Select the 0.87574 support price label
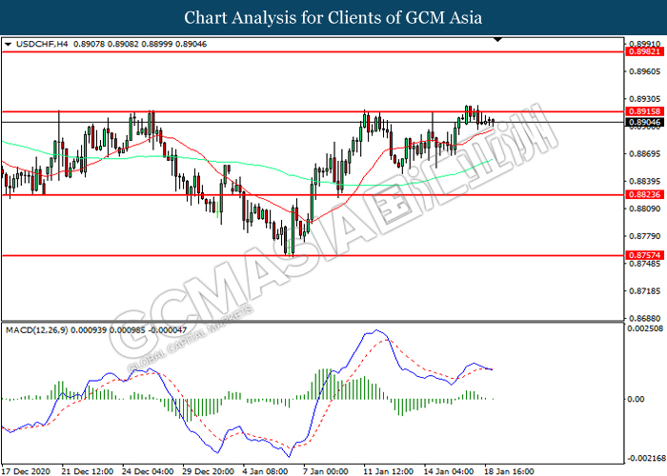 645,255
